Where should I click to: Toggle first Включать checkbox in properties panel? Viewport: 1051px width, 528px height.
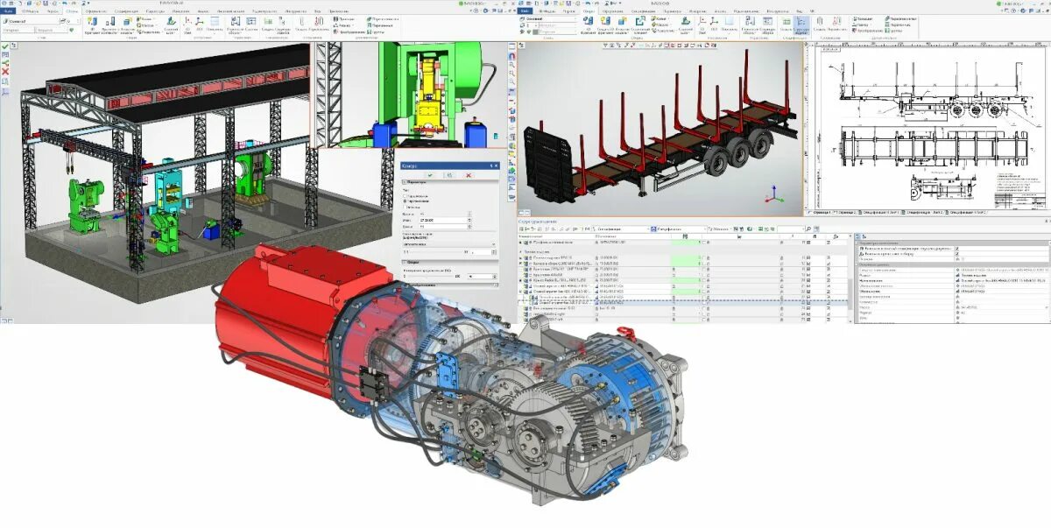(956, 249)
